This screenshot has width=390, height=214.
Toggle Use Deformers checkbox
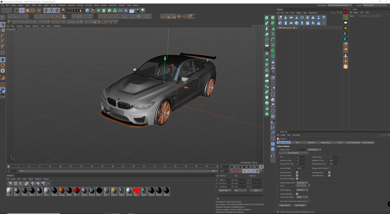(x=329, y=176)
